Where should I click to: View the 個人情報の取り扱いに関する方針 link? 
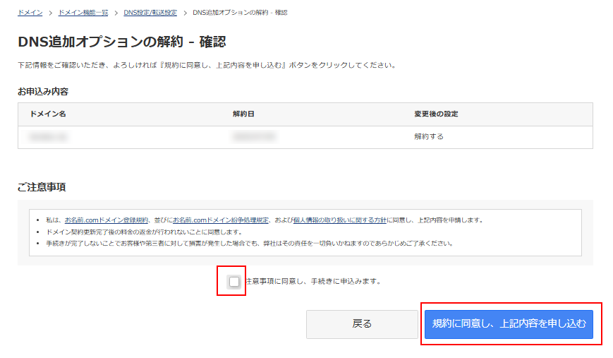[x=340, y=220]
